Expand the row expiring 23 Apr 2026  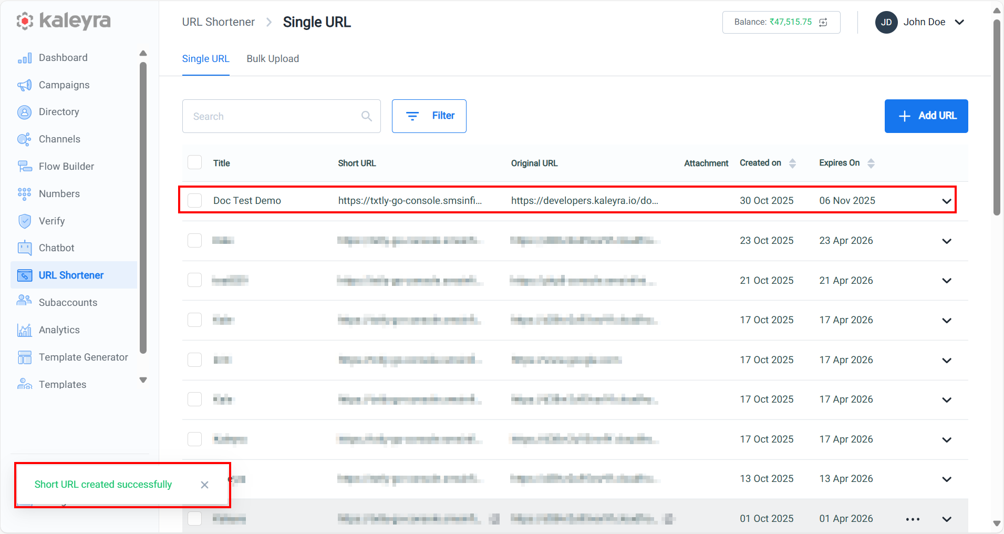(947, 241)
